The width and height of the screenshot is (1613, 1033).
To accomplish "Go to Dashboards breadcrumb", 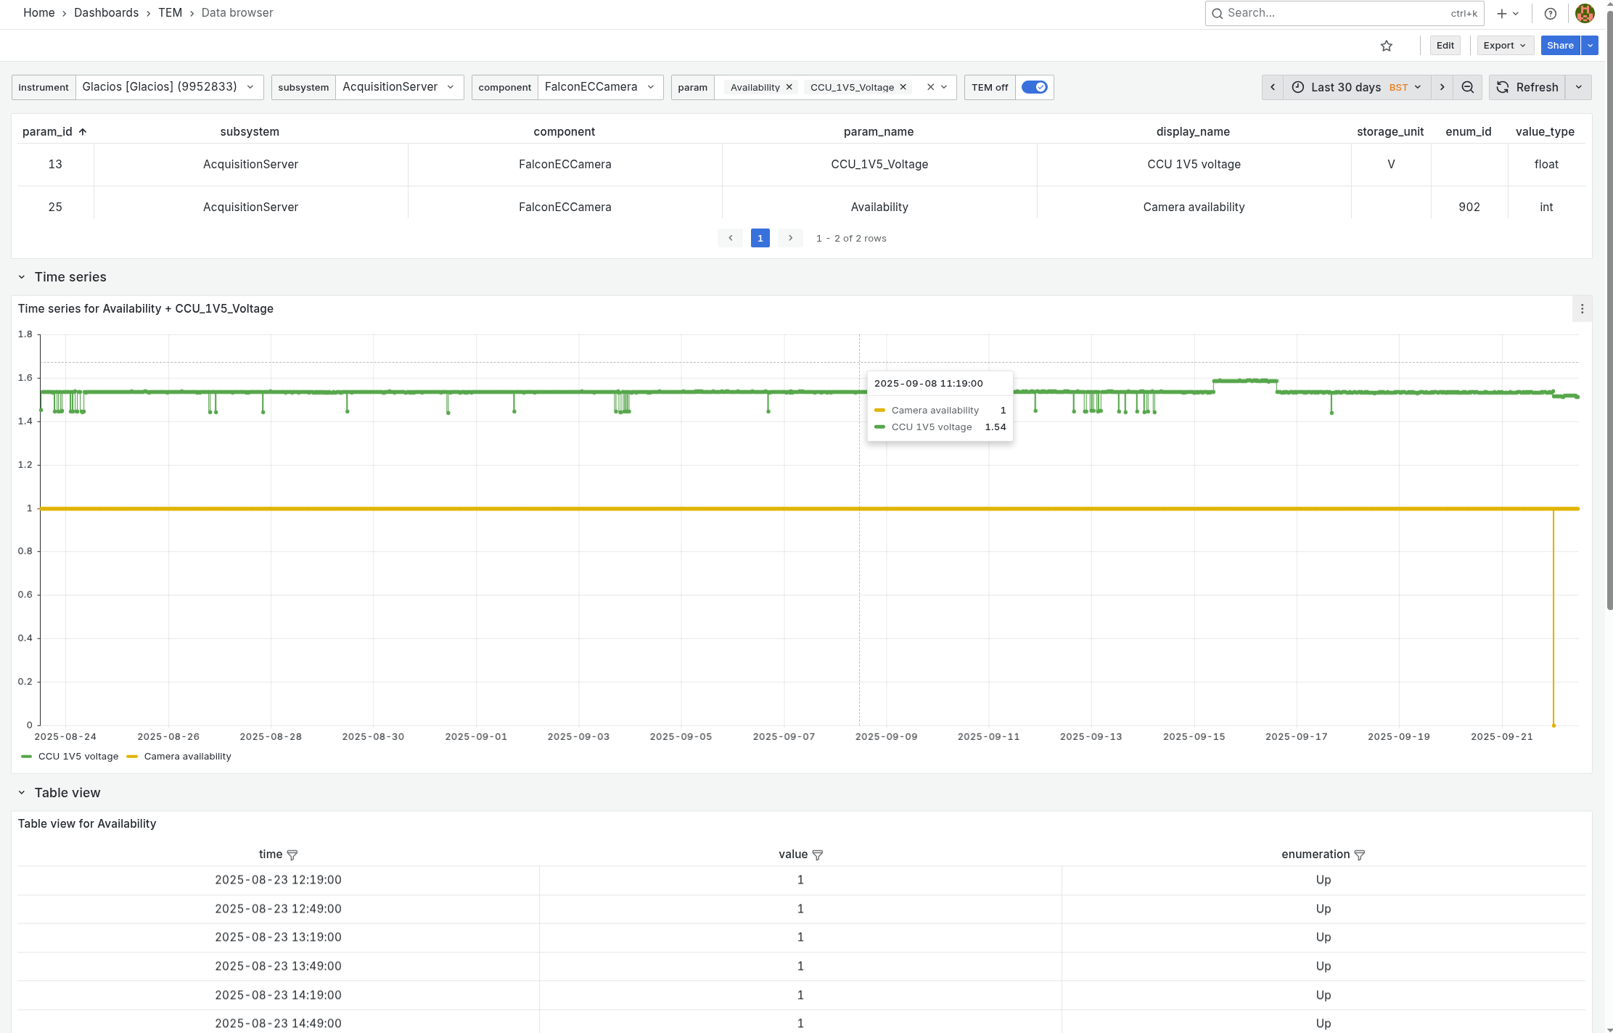I will [106, 13].
